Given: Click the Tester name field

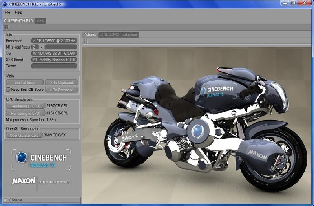Looking at the screenshot, I should point(54,66).
